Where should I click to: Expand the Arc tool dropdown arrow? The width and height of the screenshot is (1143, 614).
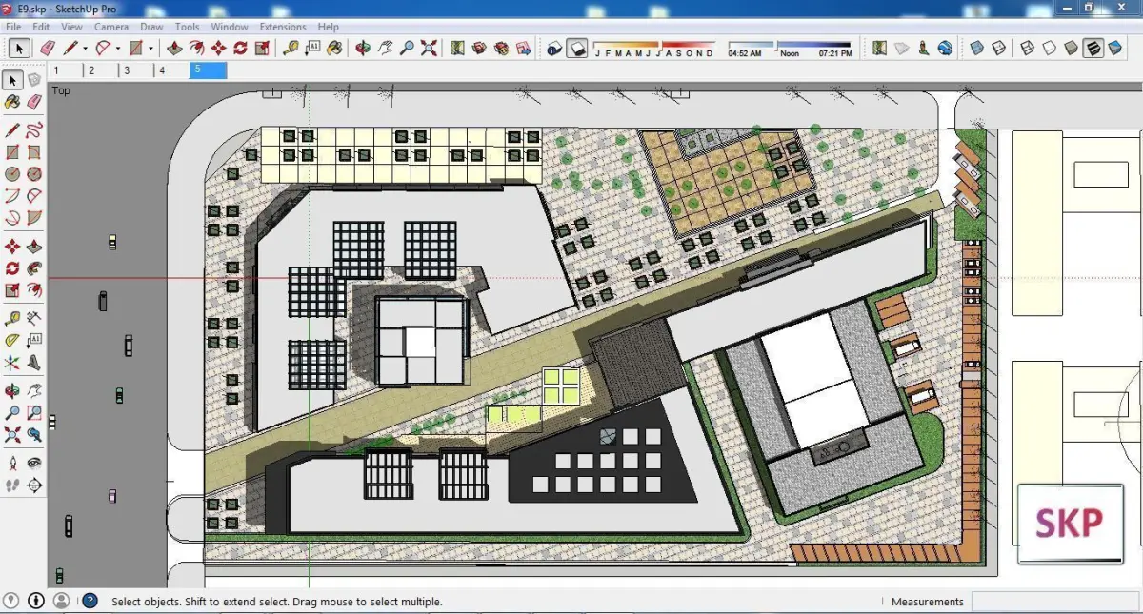(118, 49)
